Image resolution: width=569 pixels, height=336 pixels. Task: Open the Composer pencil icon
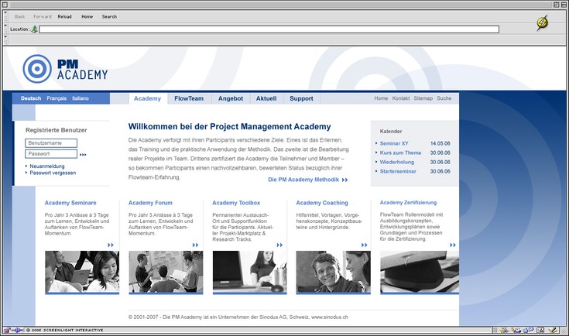(553, 330)
